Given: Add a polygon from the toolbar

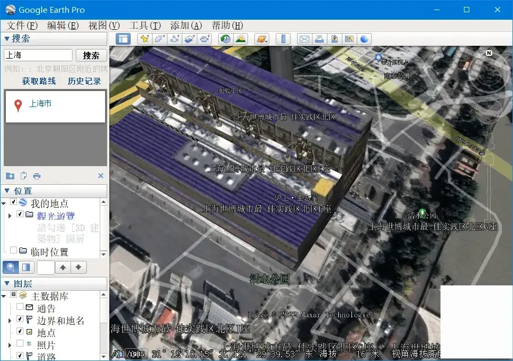Looking at the screenshot, I should [x=159, y=39].
